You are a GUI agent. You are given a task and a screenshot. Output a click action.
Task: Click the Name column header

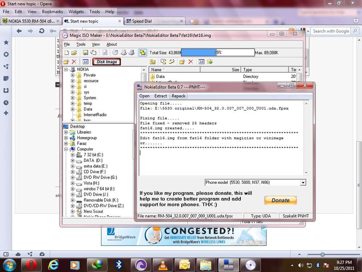coord(174,70)
